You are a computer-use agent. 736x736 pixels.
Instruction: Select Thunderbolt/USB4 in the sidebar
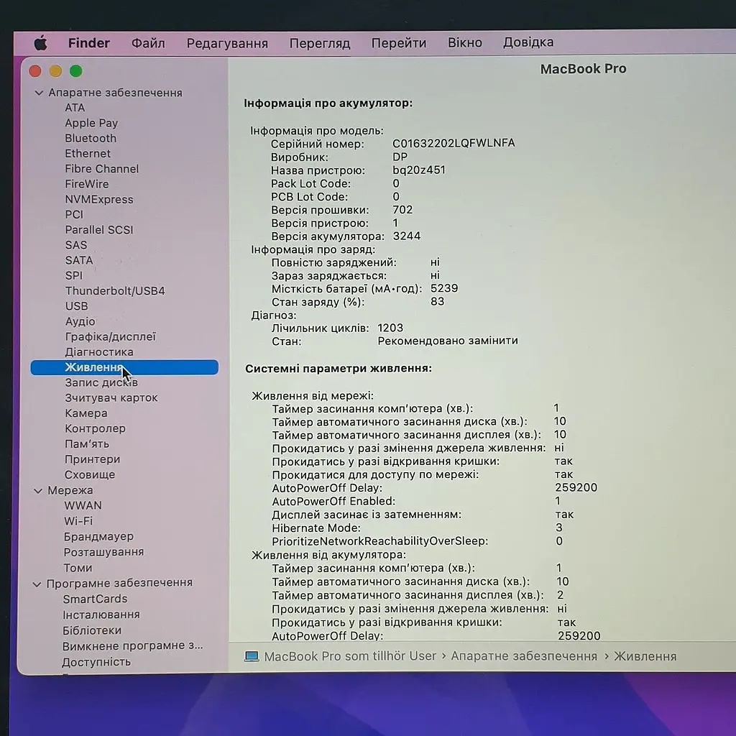click(x=115, y=290)
